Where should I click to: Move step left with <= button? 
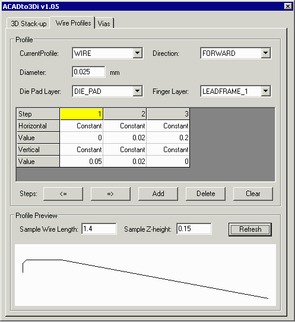pos(63,194)
